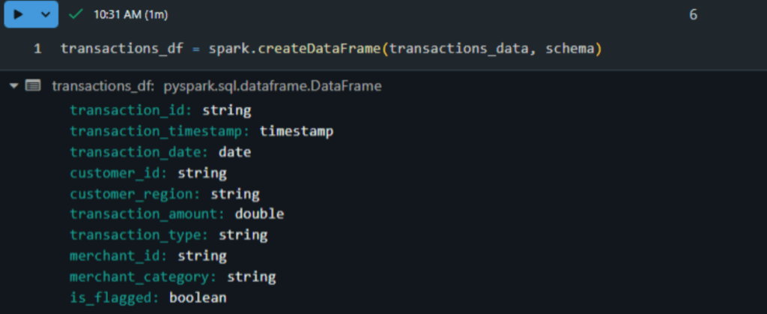This screenshot has height=314, width=767.
Task: Select the transaction_date field row
Action: (x=160, y=152)
